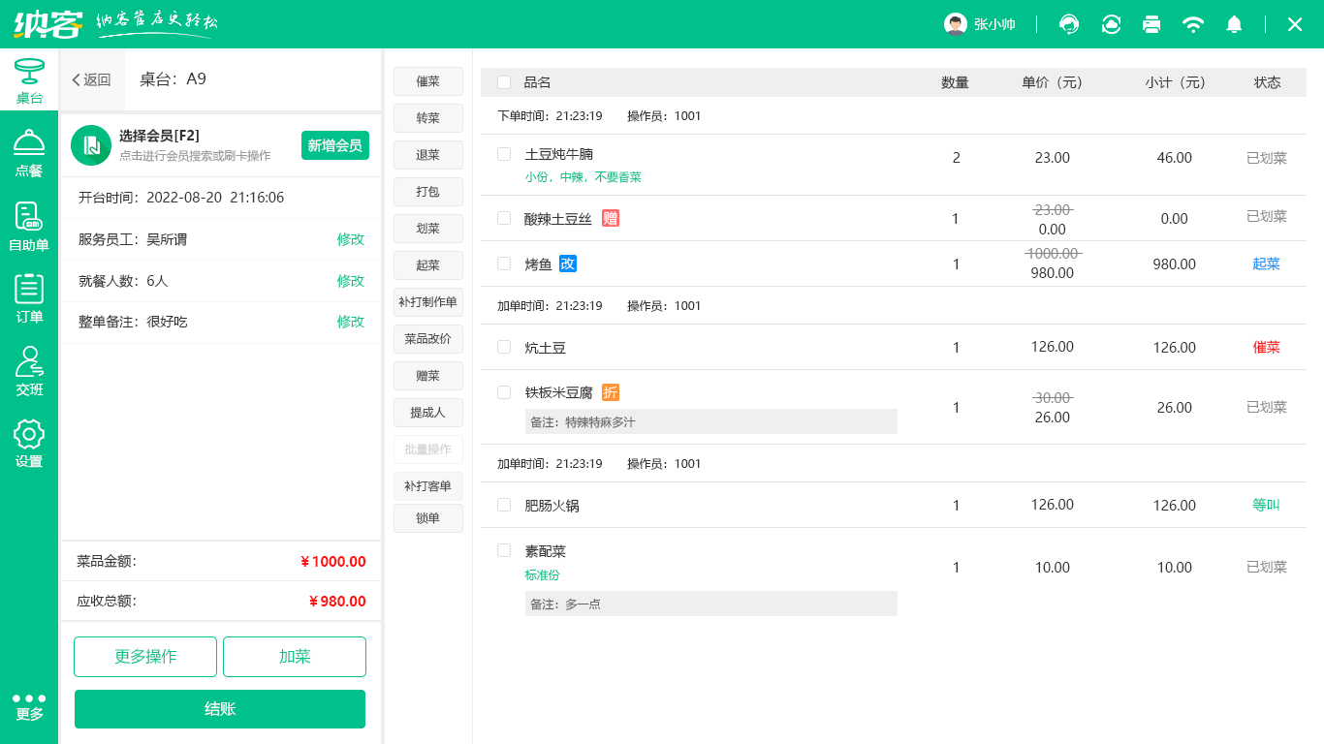
Task: Select 退菜 in the action column
Action: click(x=427, y=155)
